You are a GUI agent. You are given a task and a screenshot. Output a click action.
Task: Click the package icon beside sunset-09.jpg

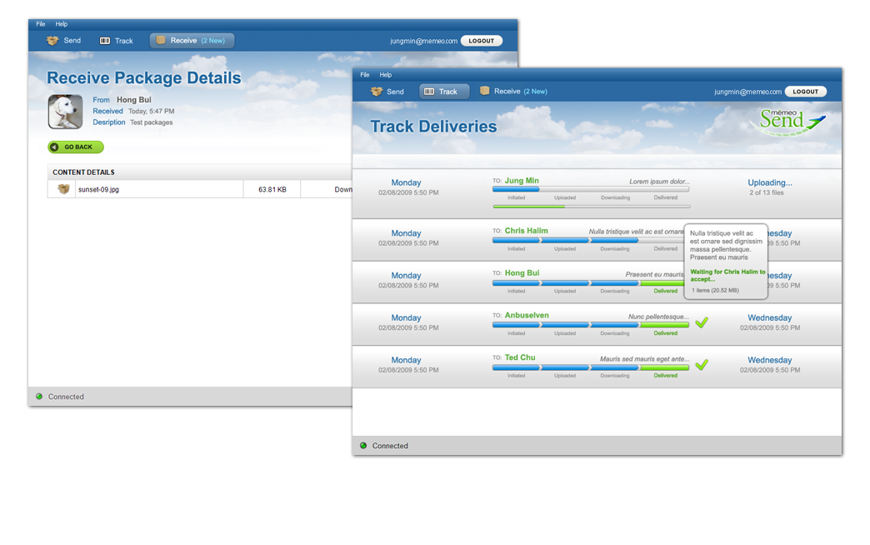[x=63, y=189]
